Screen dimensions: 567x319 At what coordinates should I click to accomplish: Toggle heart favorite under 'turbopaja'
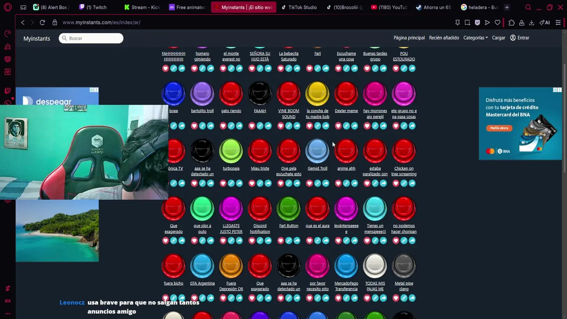click(x=223, y=183)
